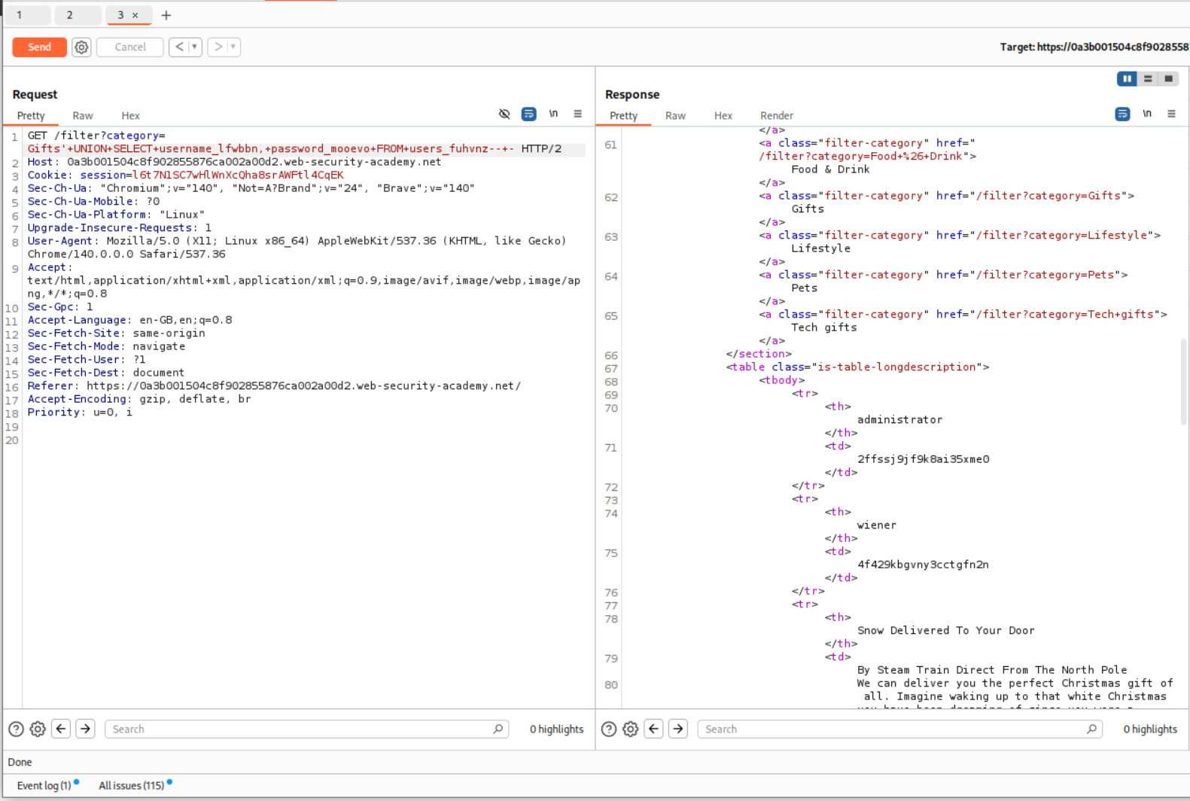Switch to top-bottom stacked layout view
This screenshot has width=1190, height=801.
1148,78
